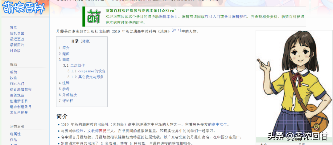Click 条目编辑规范 link in notice banner
Viewport: 333px width, 145px height.
[x=236, y=17]
